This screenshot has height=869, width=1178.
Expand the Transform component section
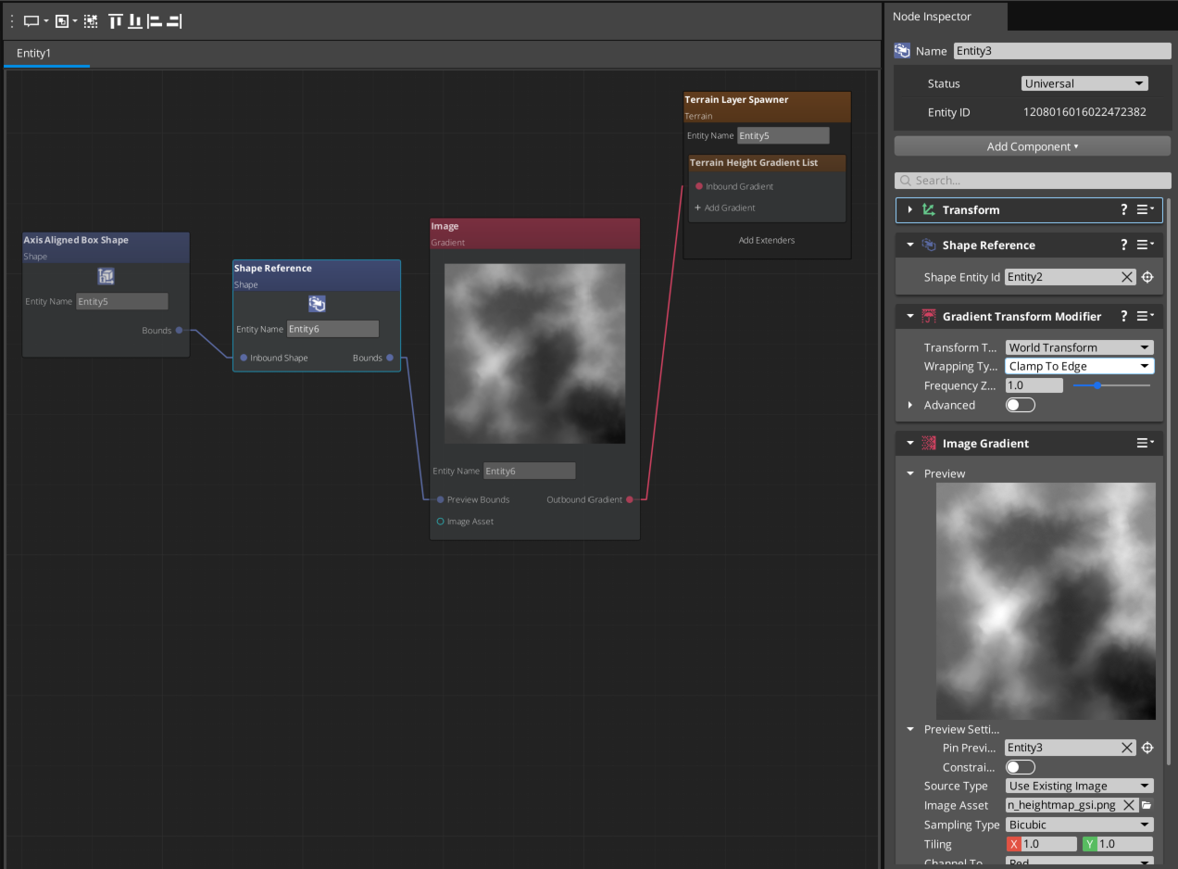pos(909,210)
